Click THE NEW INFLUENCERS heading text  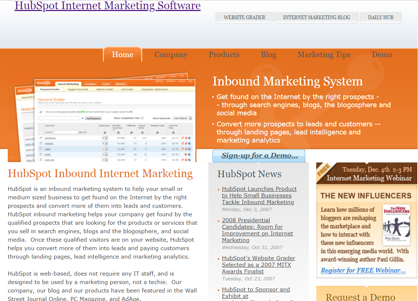(366, 196)
